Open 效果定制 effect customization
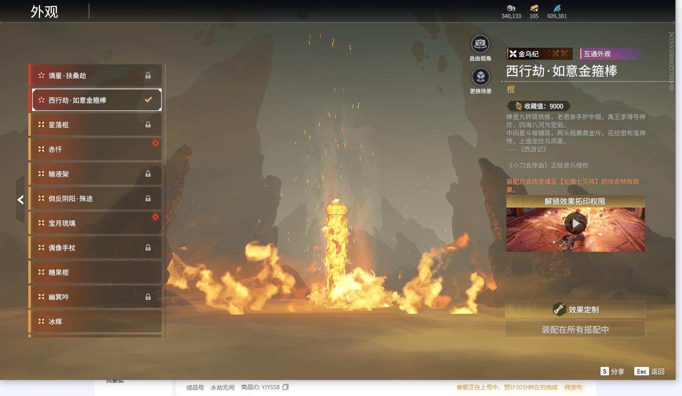Viewport: 682px width, 396px height. point(575,310)
